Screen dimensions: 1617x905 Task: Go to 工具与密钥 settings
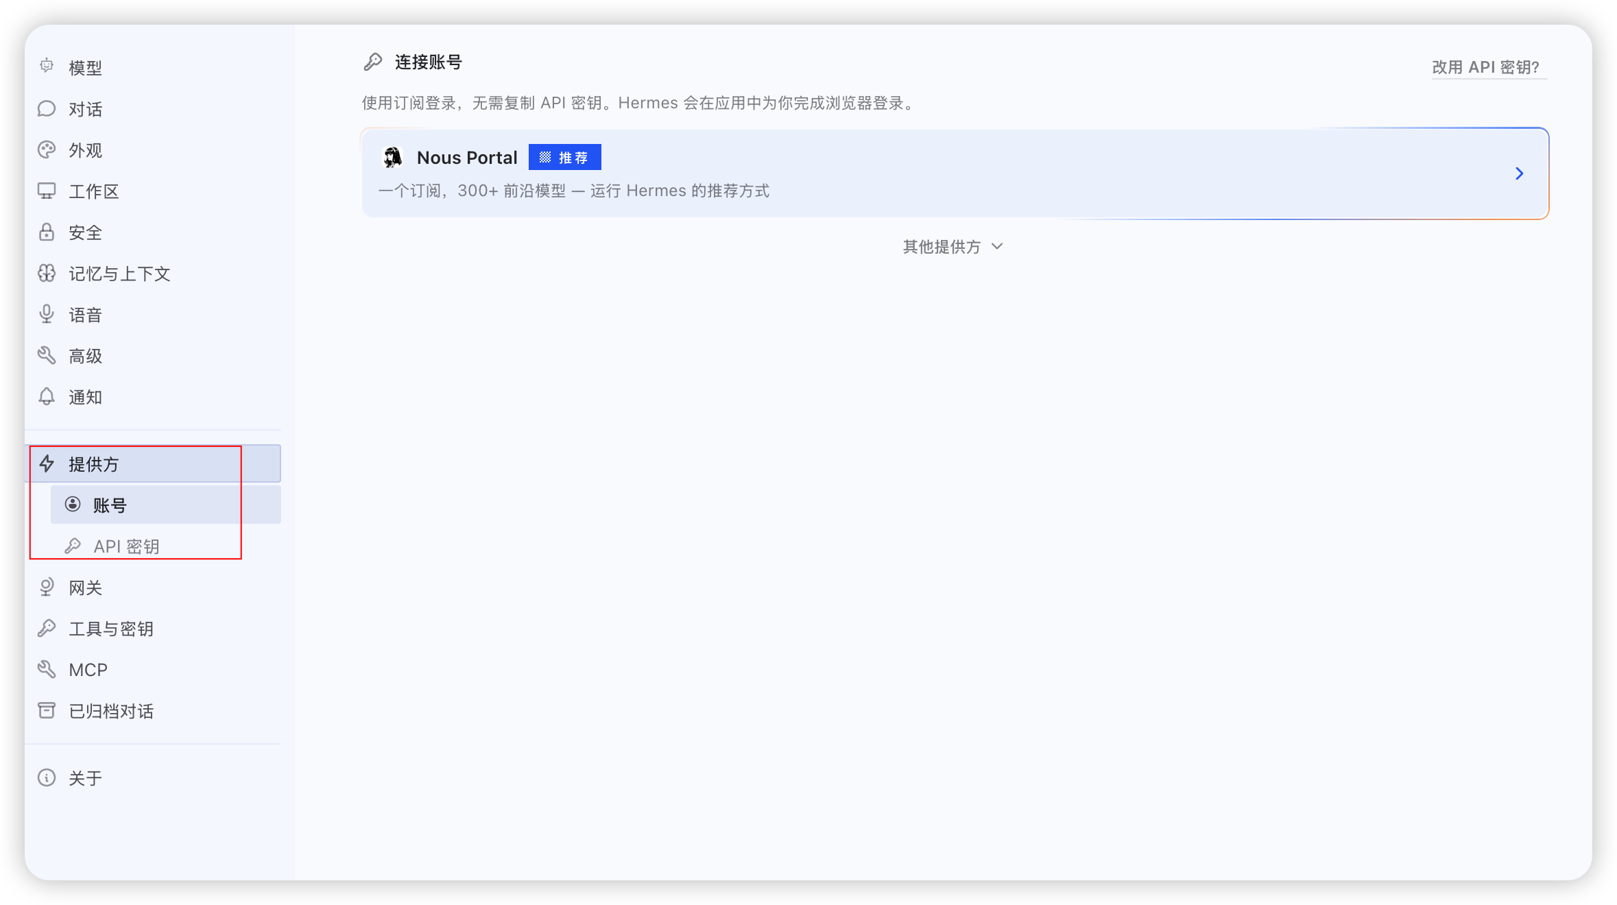tap(153, 629)
